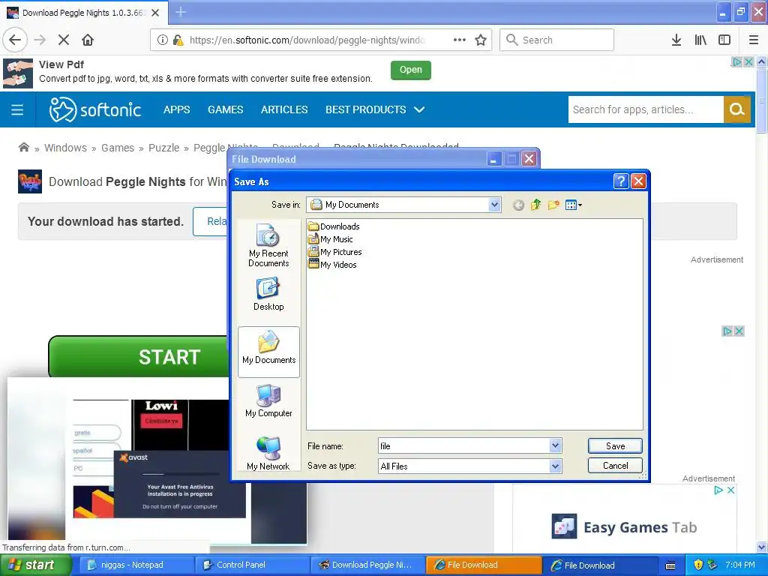
Task: Expand the Save in location dropdown
Action: (494, 205)
